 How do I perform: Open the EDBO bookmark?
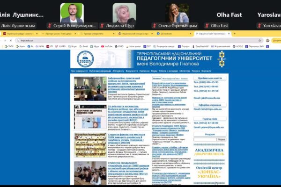119,47
